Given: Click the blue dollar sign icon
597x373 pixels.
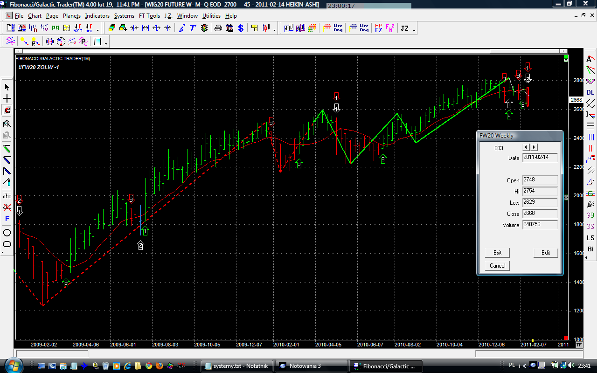Looking at the screenshot, I should click(x=241, y=28).
